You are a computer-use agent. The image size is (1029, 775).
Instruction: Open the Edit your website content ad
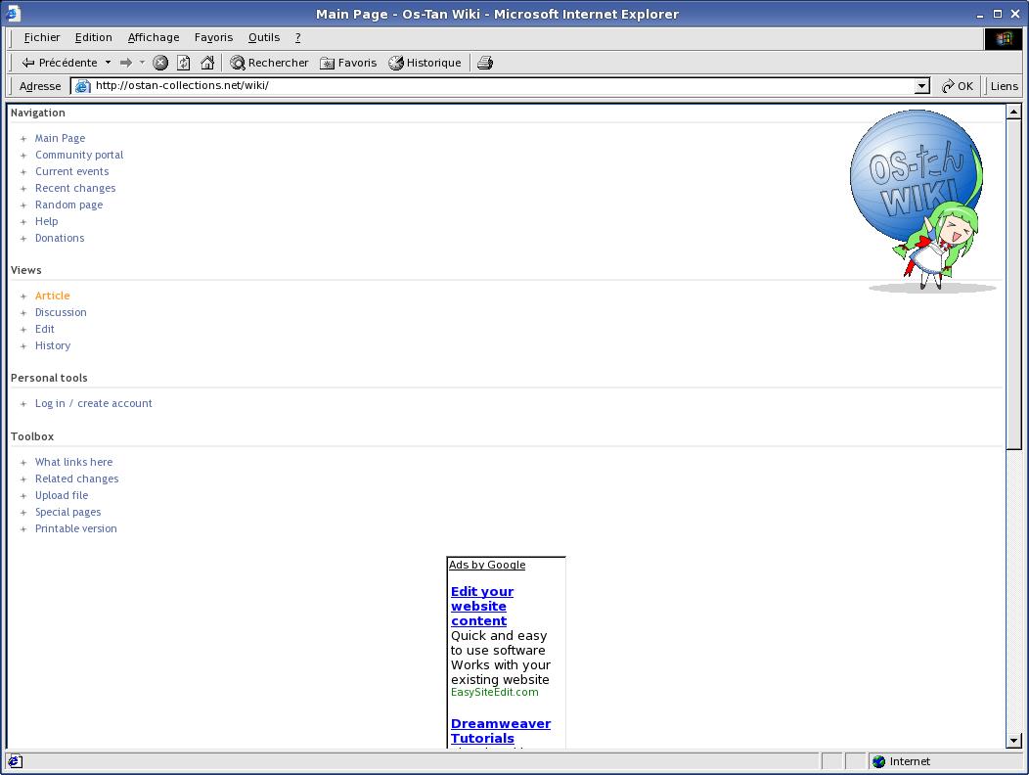[481, 607]
